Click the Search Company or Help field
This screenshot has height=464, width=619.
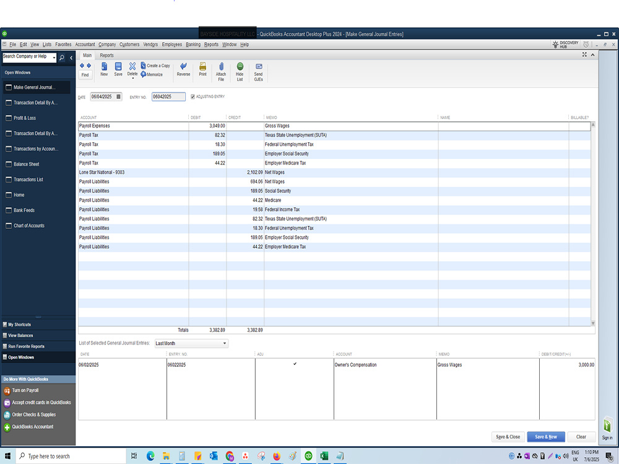pos(27,56)
